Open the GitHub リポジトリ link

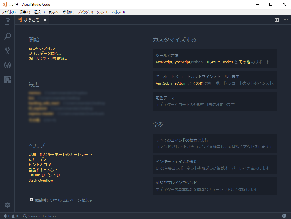click(x=44, y=175)
